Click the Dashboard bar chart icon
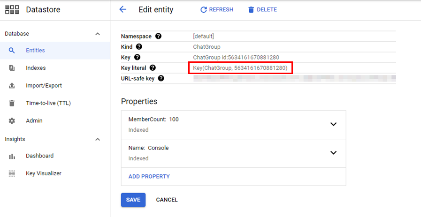This screenshot has width=421, height=217. tap(12, 156)
